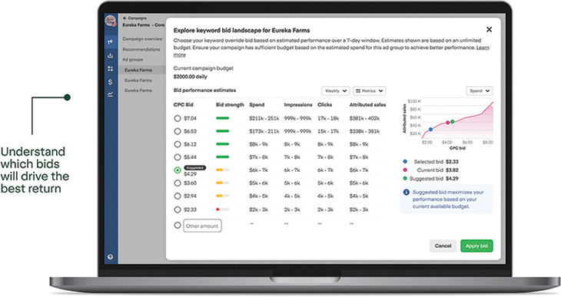Select the $7.04 CPC bid radio

tap(177, 118)
